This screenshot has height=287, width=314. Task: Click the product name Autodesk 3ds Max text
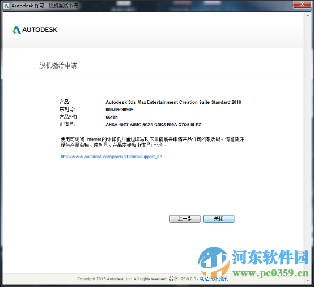173,102
